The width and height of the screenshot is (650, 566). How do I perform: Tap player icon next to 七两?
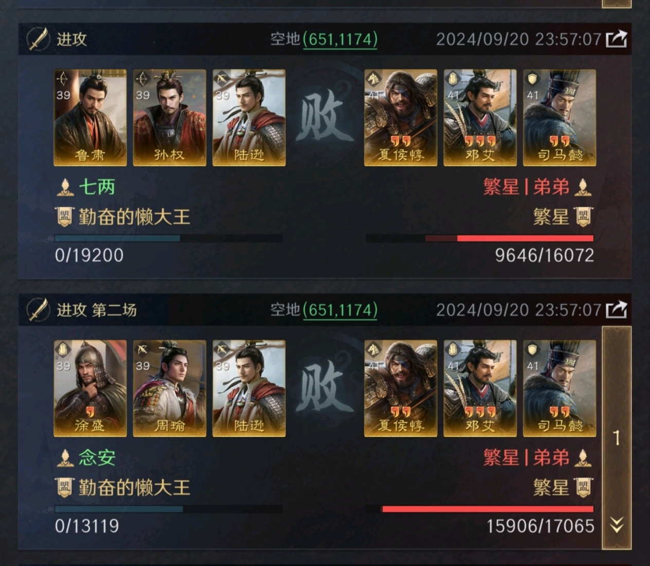pos(65,187)
